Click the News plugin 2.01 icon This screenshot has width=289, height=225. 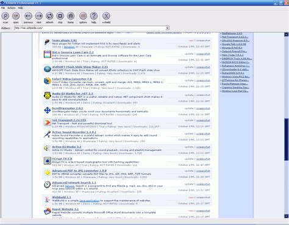[x=47, y=42]
